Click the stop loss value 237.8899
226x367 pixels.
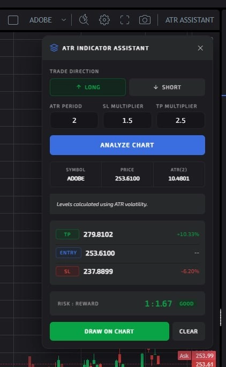(x=98, y=271)
